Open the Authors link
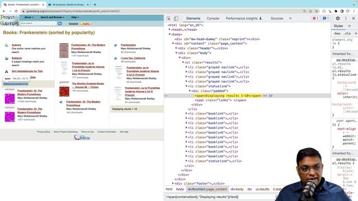Screen dimensions: 358x201 click(16, 45)
